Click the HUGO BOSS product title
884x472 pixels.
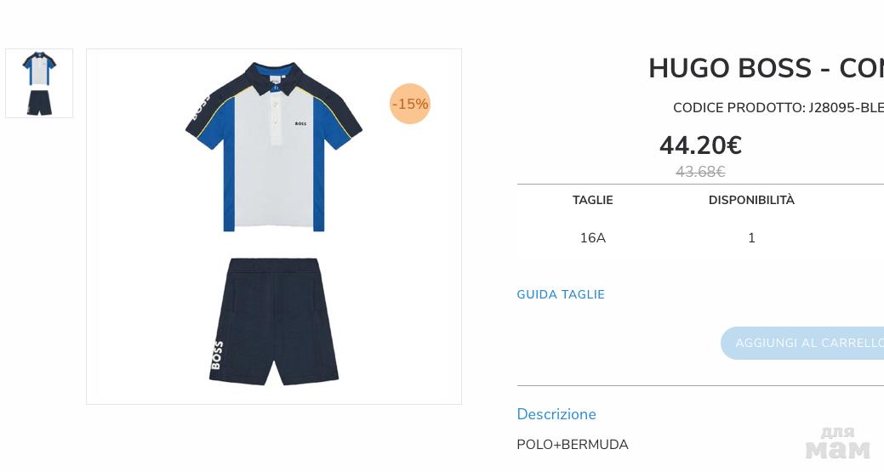coord(767,68)
